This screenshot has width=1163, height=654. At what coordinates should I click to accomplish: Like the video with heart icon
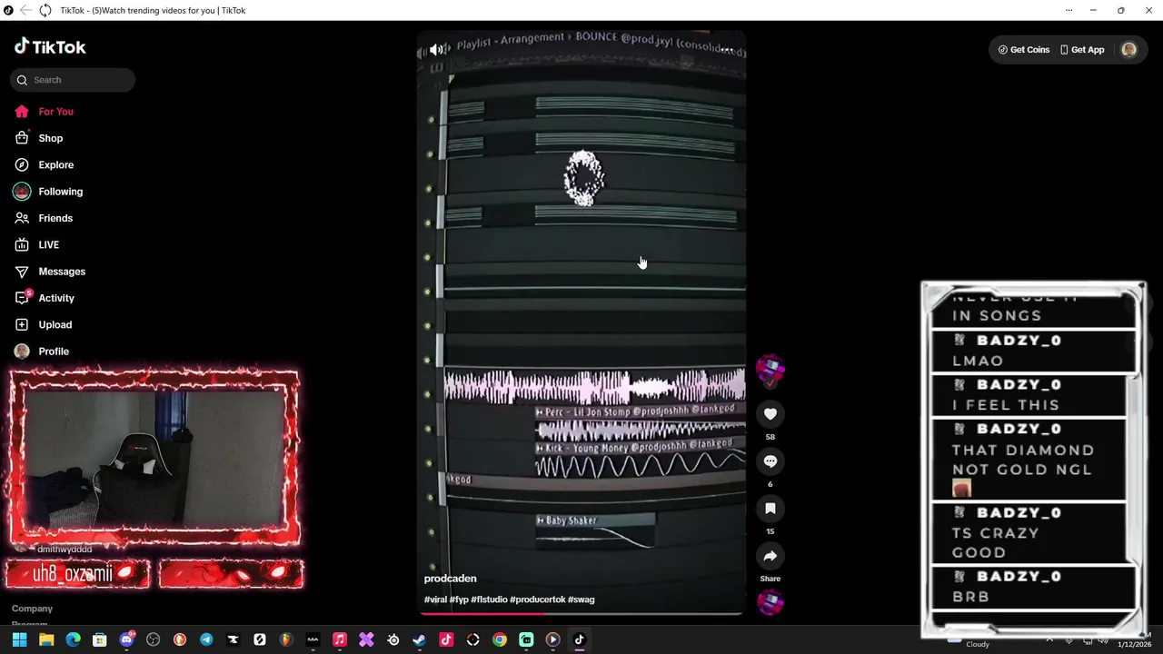(x=770, y=414)
